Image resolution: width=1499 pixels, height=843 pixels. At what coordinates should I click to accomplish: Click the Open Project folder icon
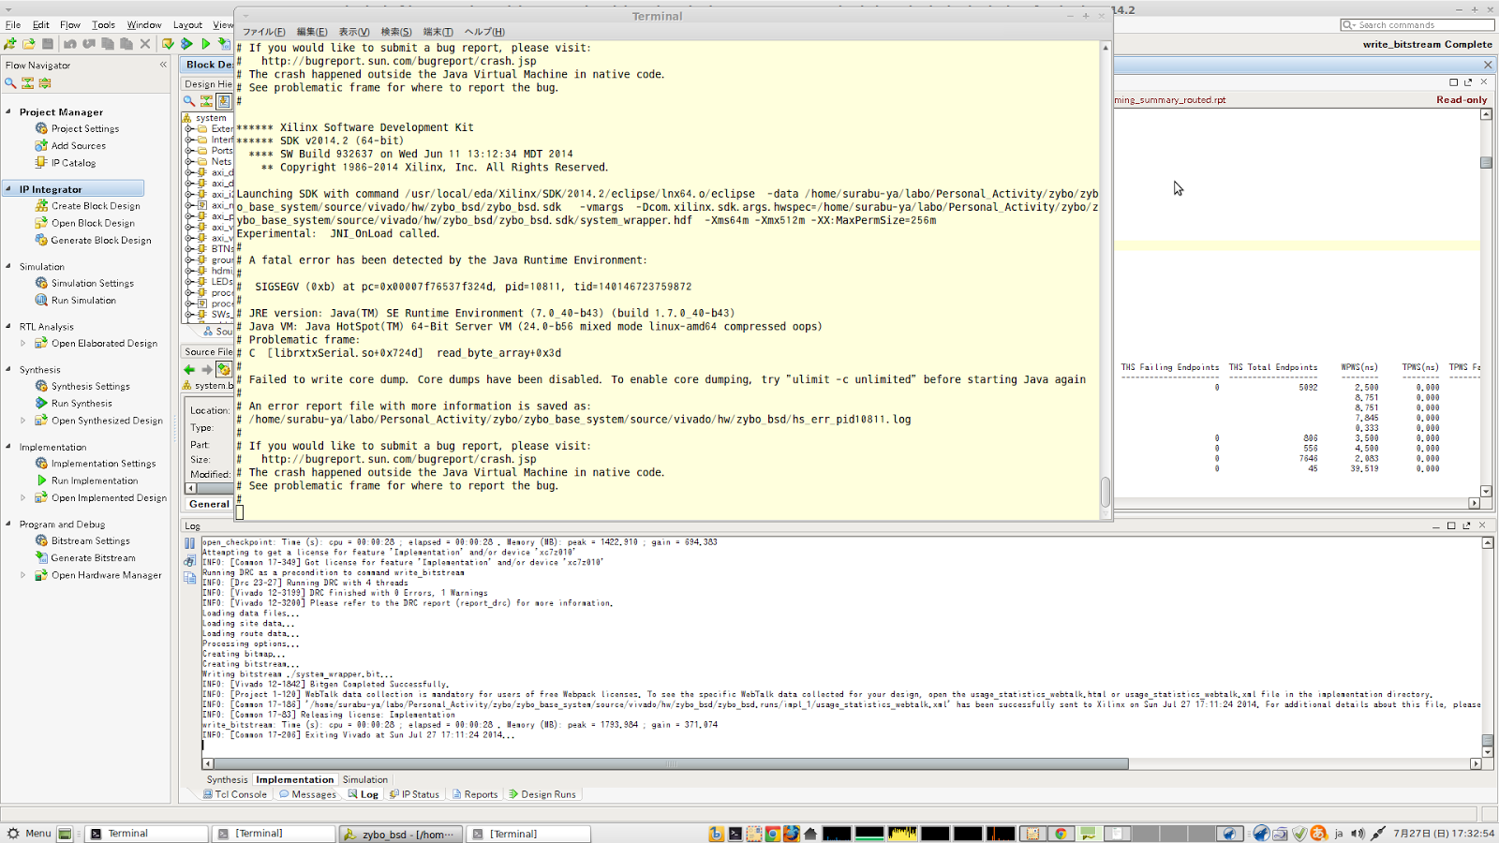tap(29, 44)
